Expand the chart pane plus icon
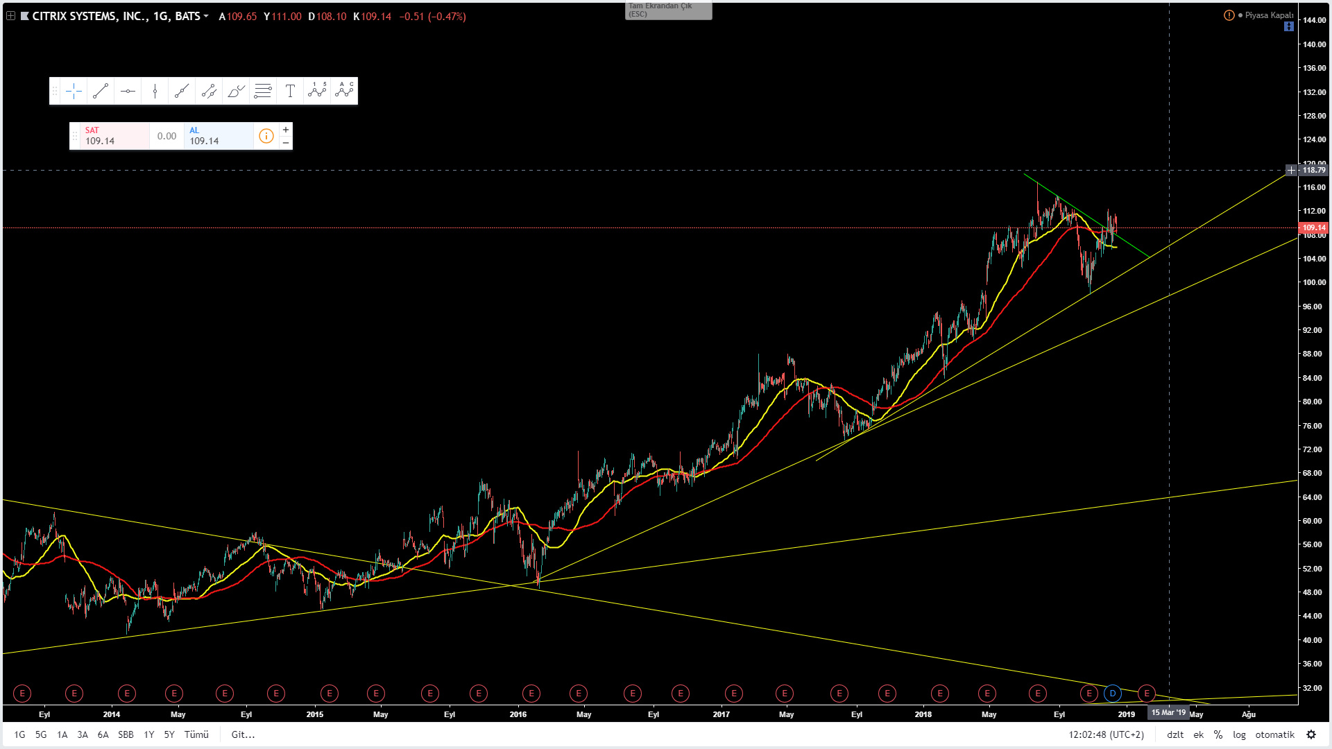 click(x=10, y=16)
